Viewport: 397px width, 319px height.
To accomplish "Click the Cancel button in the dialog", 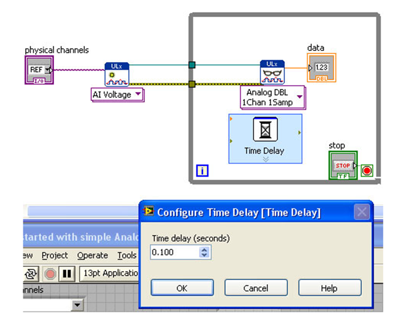I will point(256,288).
